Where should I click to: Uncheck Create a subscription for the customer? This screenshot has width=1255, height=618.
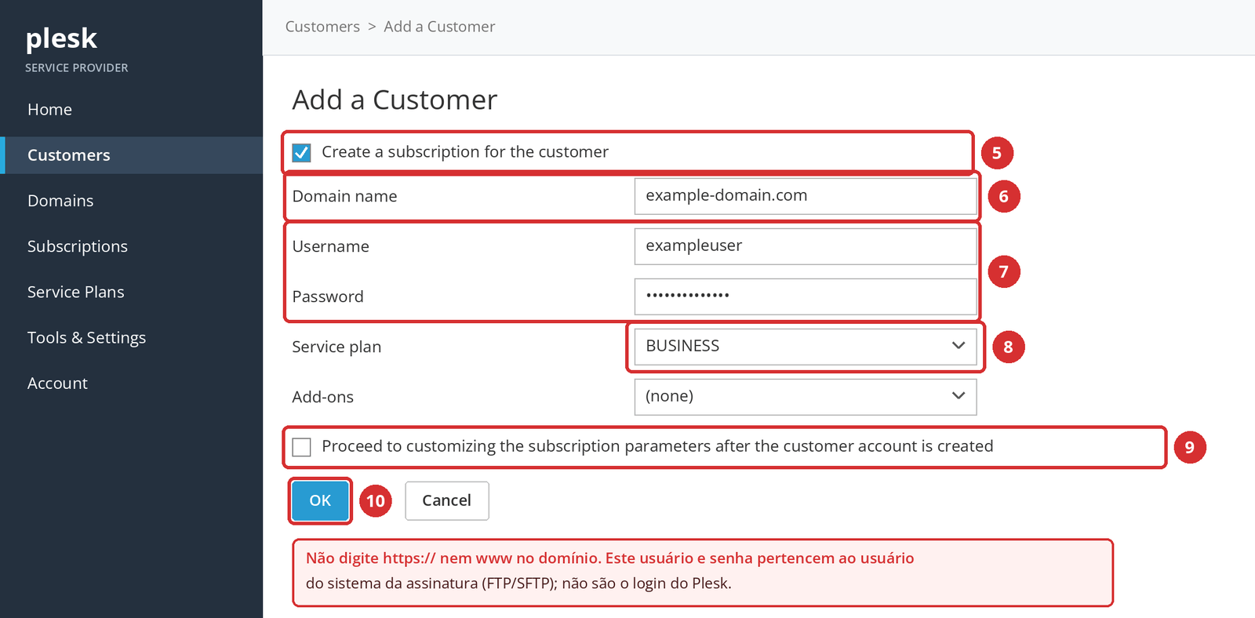pyautogui.click(x=301, y=152)
